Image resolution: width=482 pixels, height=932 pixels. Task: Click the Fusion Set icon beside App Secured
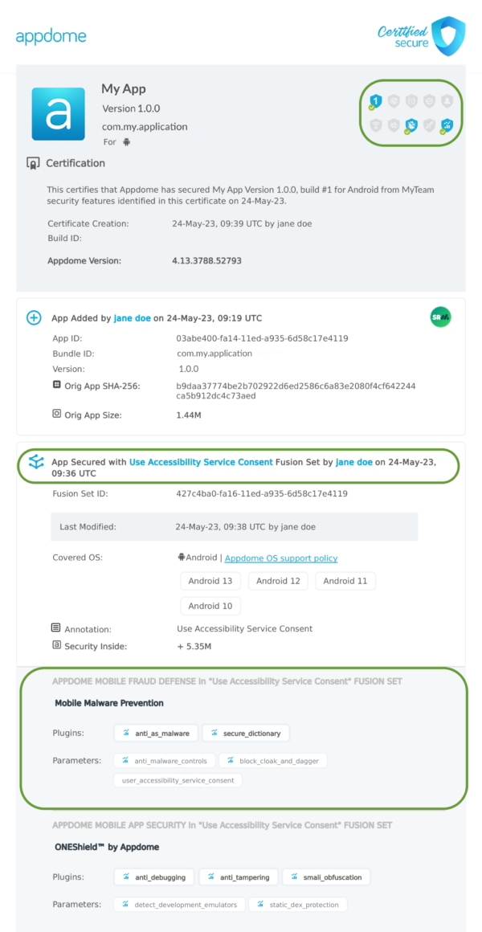[35, 462]
